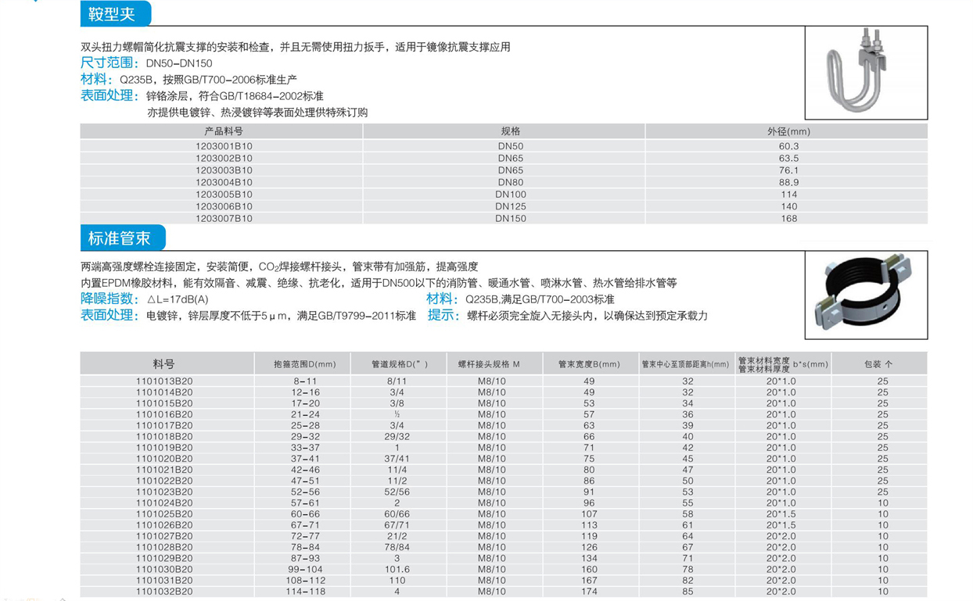
Task: Click the 降噪指数 label
Action: (x=110, y=299)
